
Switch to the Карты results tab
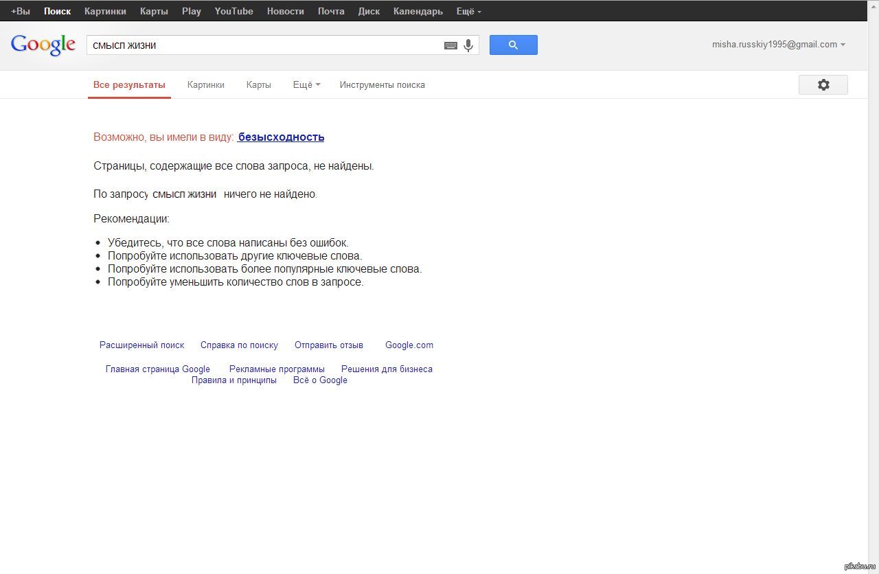(258, 85)
